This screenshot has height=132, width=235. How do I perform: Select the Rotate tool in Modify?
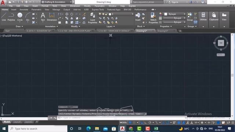pyautogui.click(x=72, y=14)
